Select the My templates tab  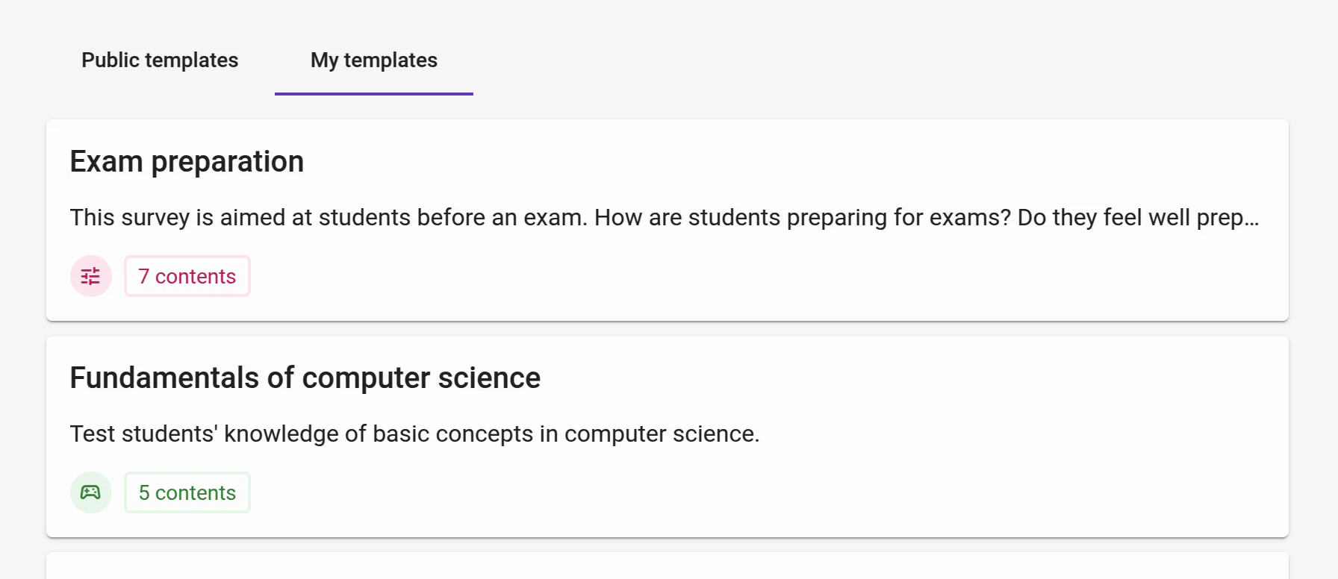373,60
